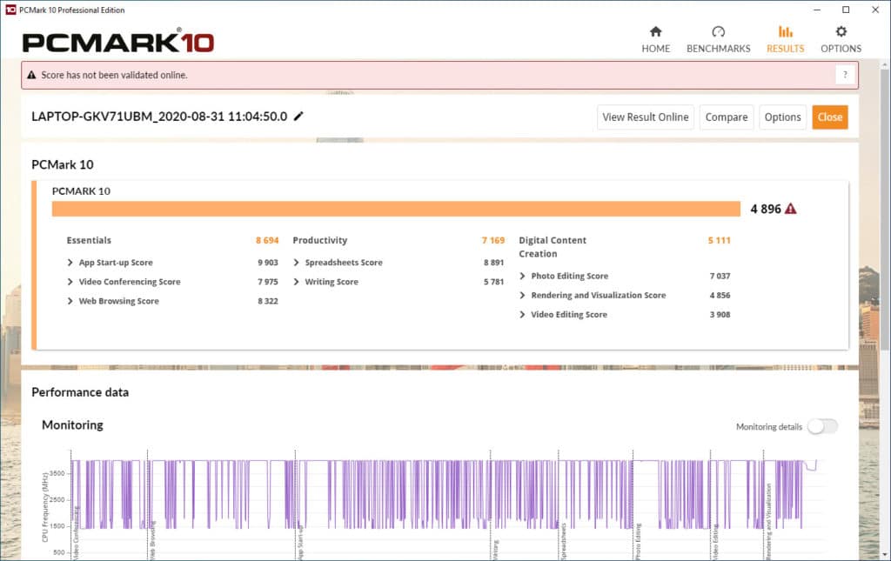Click the Compare button
The height and width of the screenshot is (561, 891).
[x=727, y=117]
